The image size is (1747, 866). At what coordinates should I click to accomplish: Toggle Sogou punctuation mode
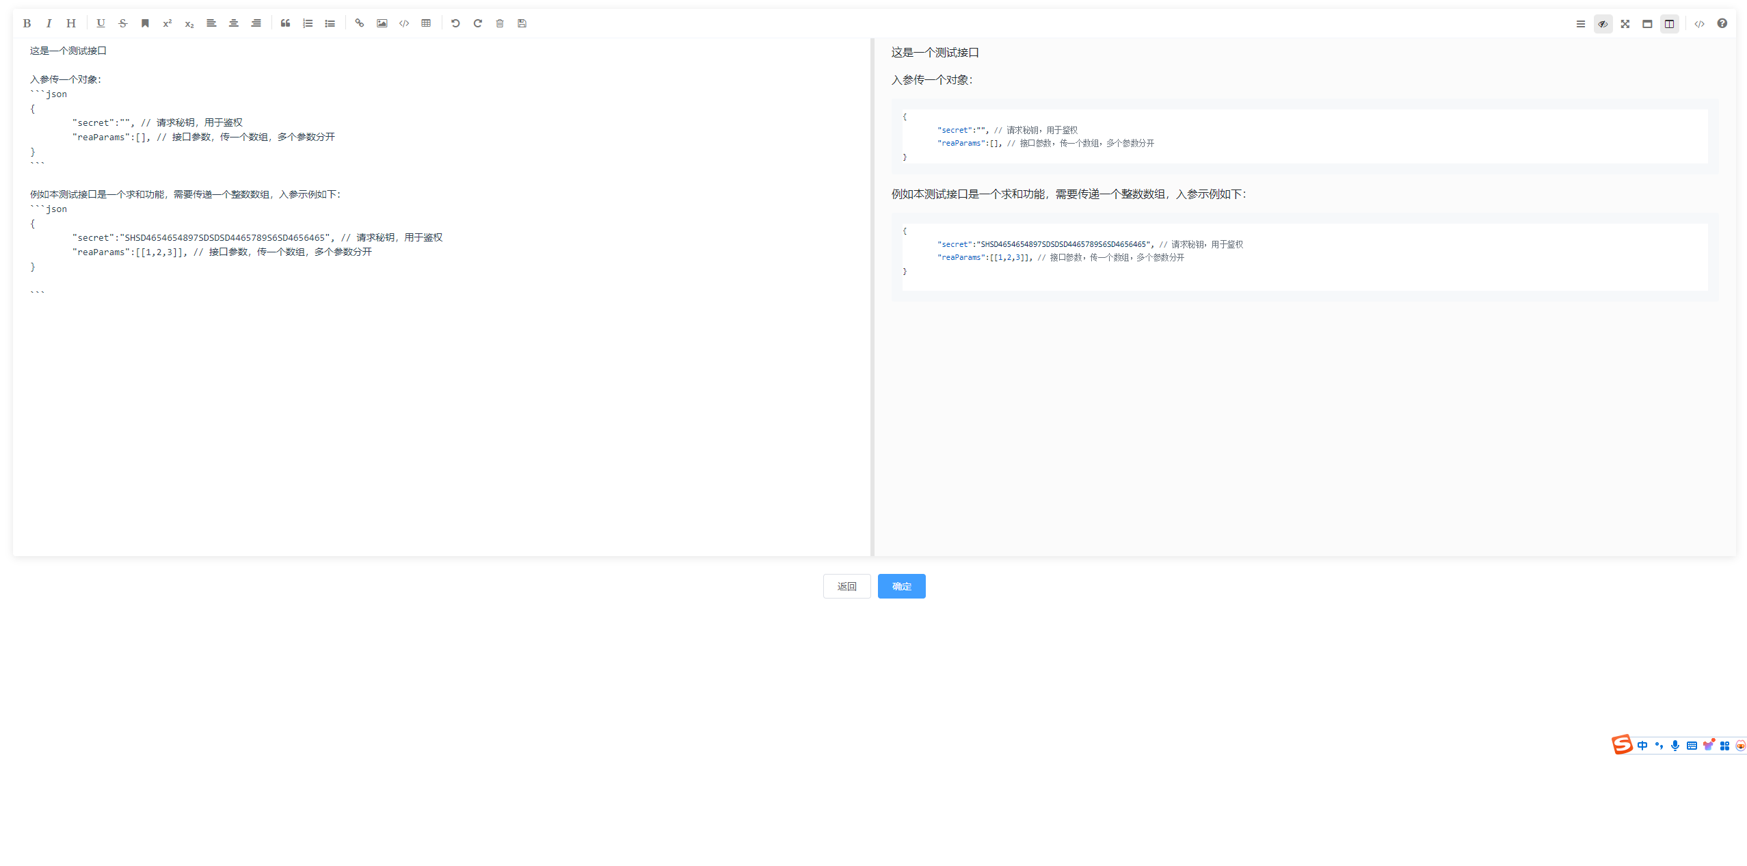click(x=1659, y=746)
